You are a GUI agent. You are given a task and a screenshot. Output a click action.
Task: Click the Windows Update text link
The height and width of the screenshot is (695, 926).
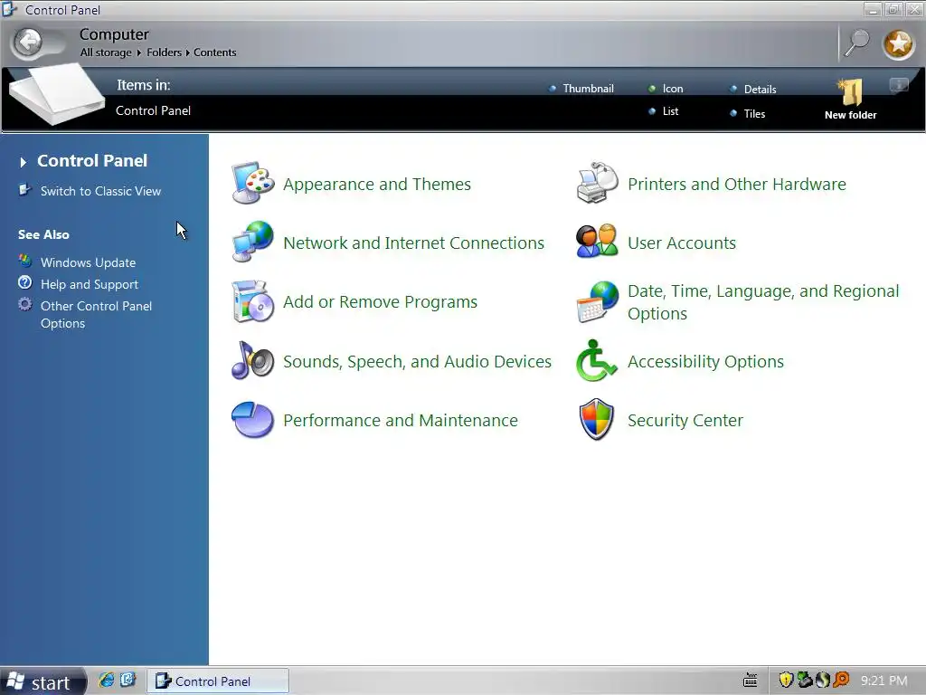[x=88, y=262]
